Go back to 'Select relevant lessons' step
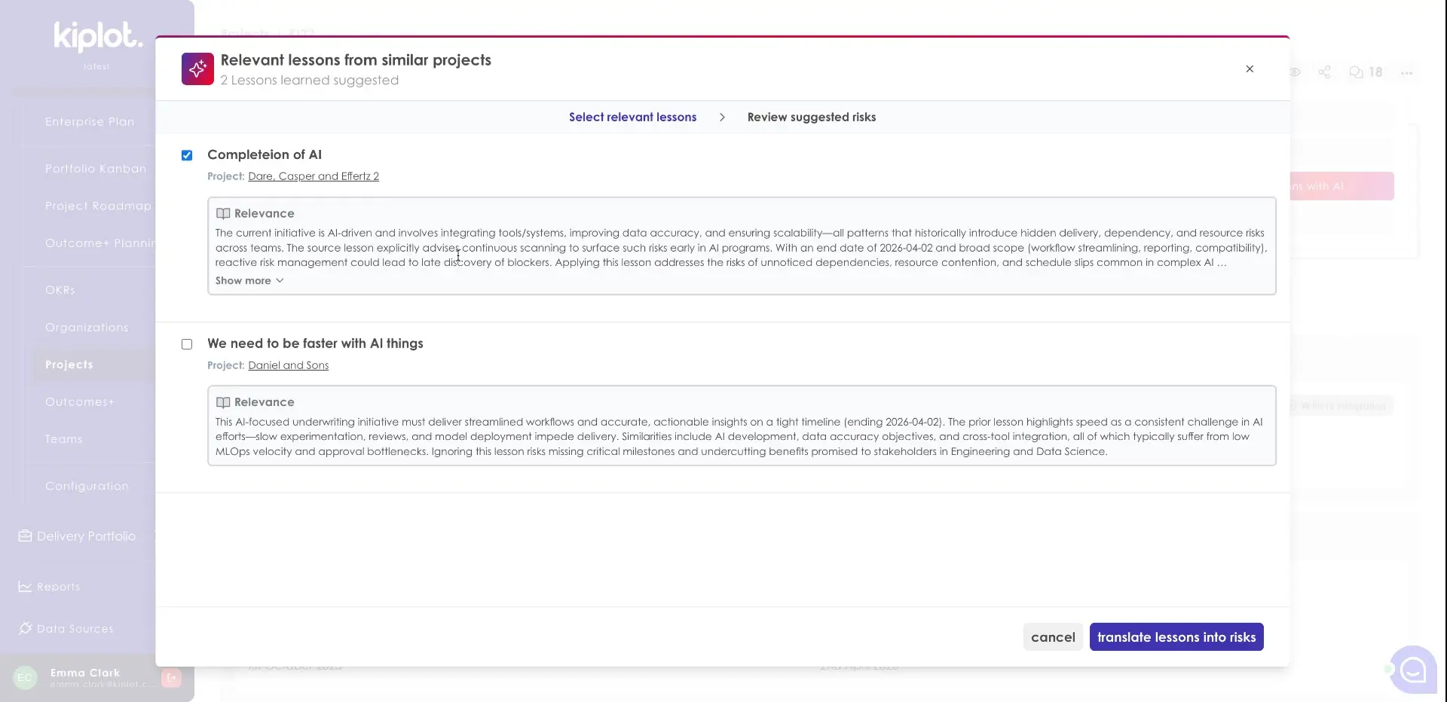This screenshot has height=702, width=1447. 632,117
